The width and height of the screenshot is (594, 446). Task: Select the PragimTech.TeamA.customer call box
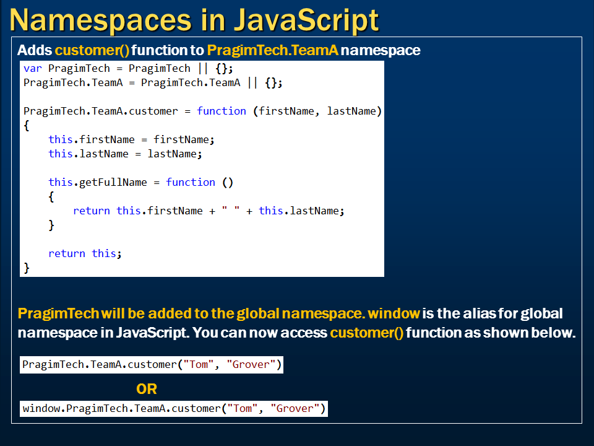tap(151, 364)
